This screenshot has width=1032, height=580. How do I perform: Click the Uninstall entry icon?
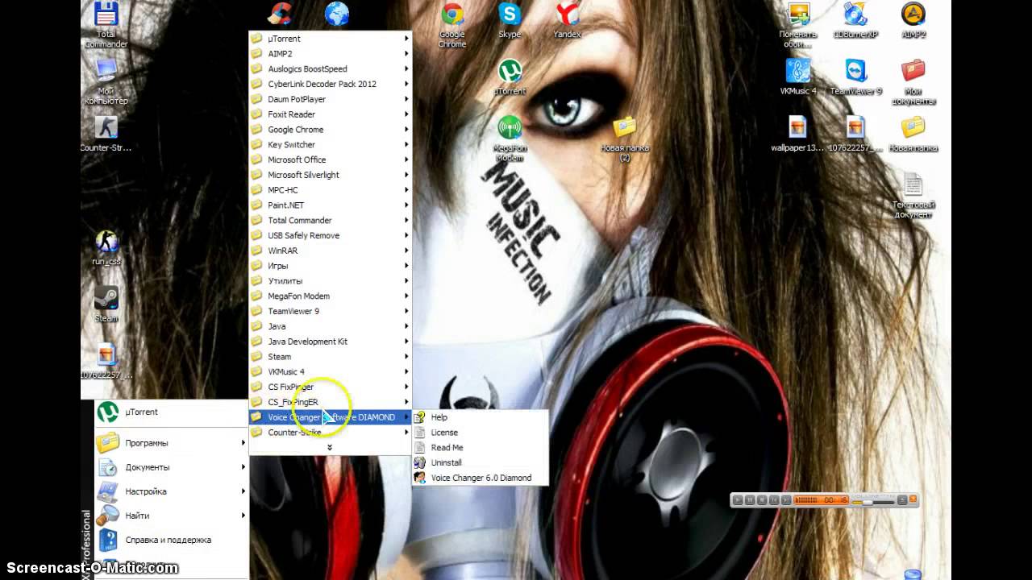point(419,462)
